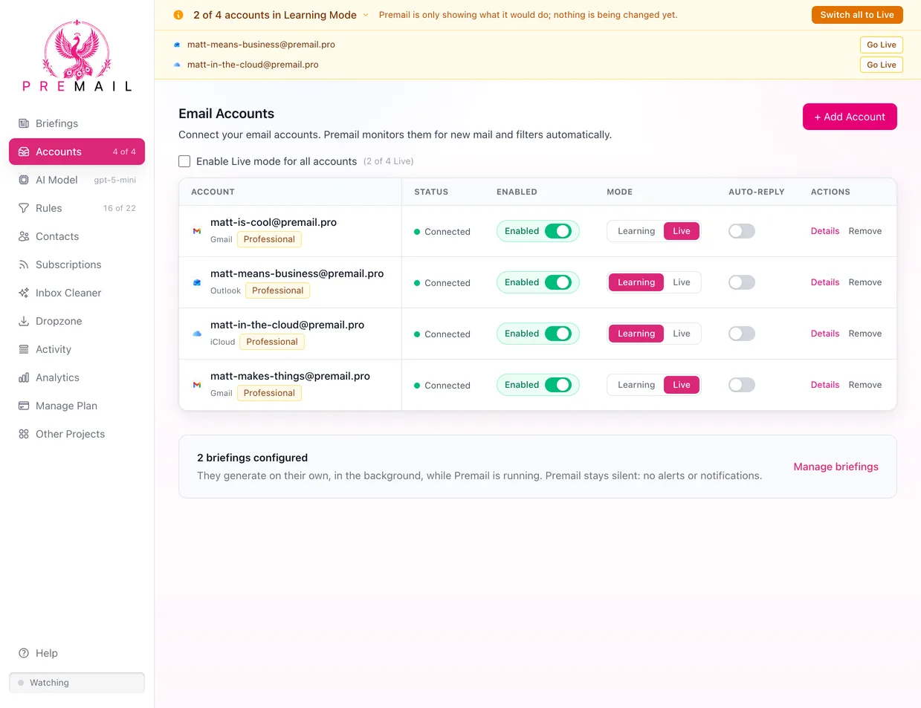Viewport: 921px width, 708px height.
Task: Click the Other Projects grid icon
Action: click(24, 434)
